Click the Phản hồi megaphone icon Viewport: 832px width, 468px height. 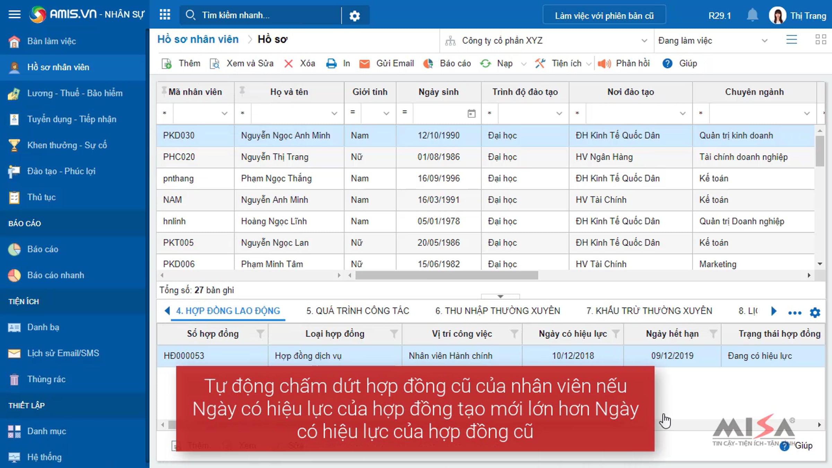pos(604,63)
